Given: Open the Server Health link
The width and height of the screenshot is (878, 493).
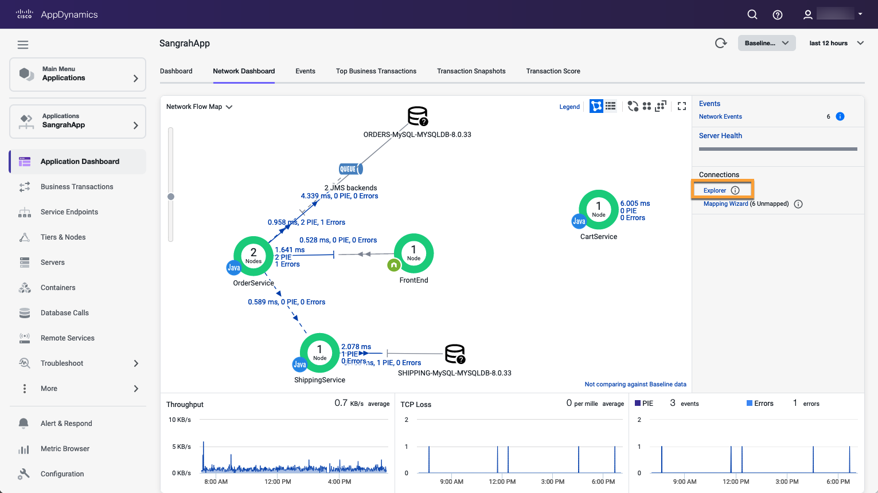Looking at the screenshot, I should pos(720,136).
